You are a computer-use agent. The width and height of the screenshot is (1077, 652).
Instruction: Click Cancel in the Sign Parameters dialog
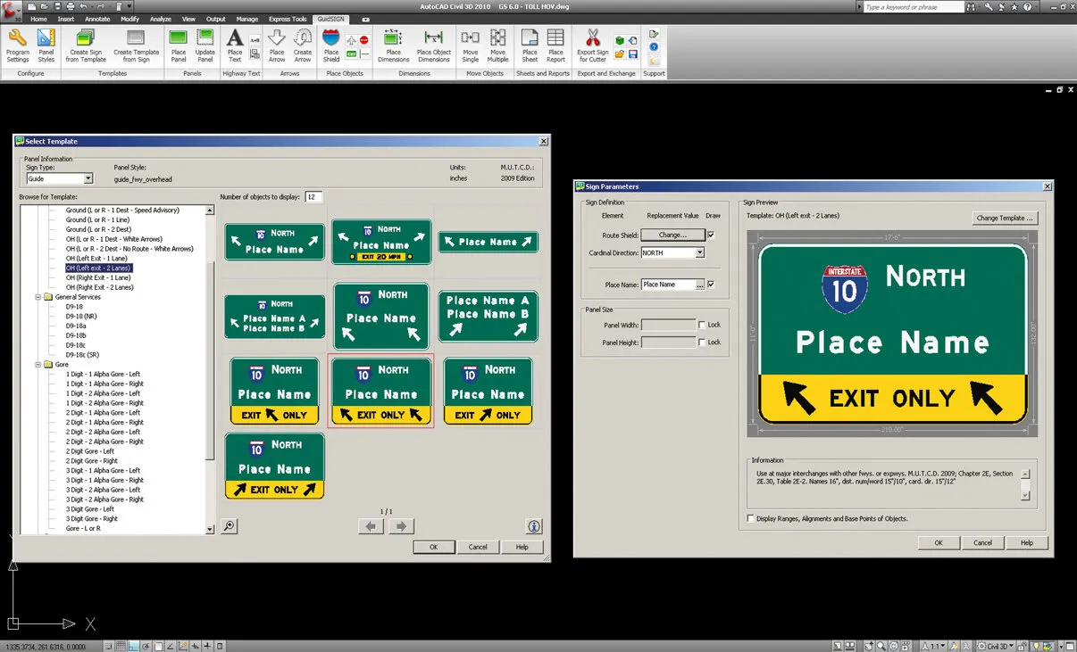click(982, 542)
